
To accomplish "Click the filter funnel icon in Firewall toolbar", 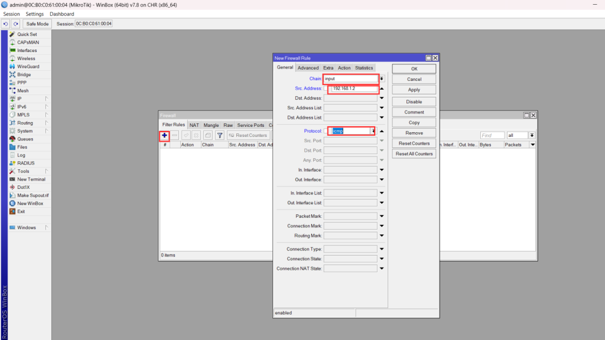I will tap(220, 135).
